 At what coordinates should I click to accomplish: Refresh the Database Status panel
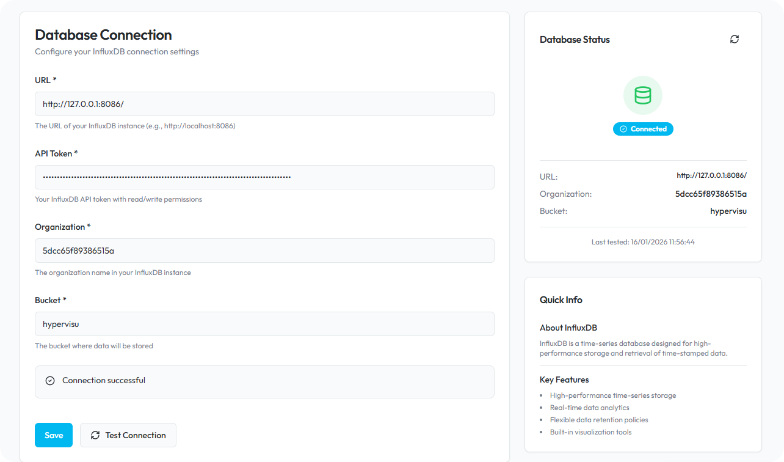click(735, 39)
